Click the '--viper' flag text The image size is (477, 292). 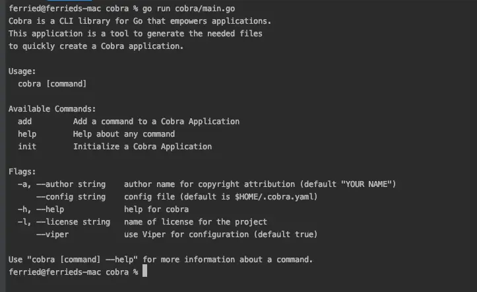(52, 235)
